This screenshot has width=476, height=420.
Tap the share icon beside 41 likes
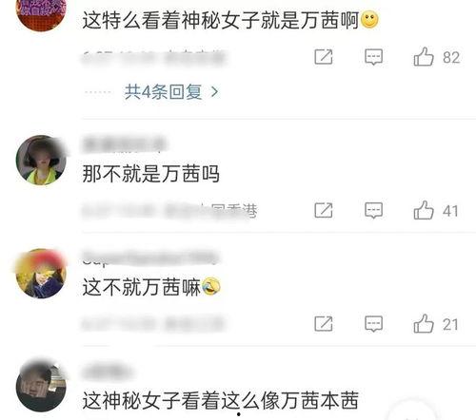click(x=324, y=210)
